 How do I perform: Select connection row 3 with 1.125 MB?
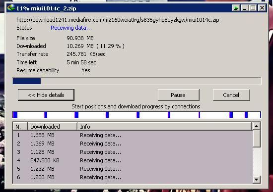point(133,152)
